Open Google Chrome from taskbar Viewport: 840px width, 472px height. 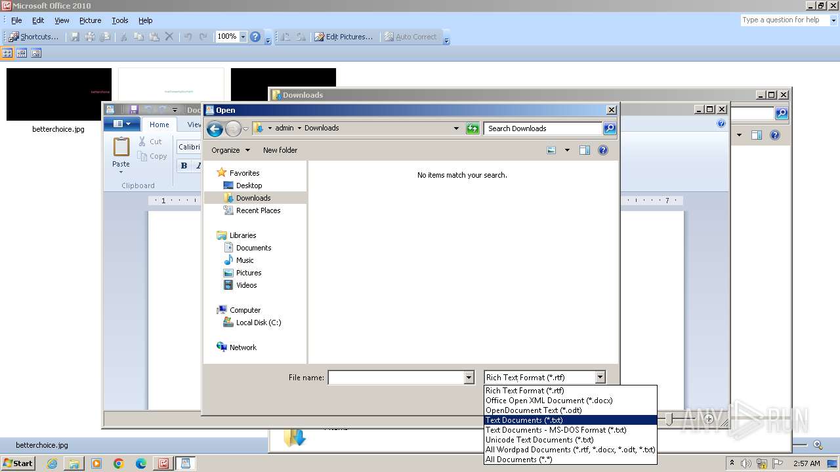tap(119, 463)
